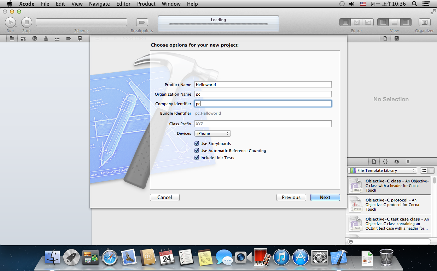Show the Media library filmstrip icon
437x271 pixels.
(408, 162)
